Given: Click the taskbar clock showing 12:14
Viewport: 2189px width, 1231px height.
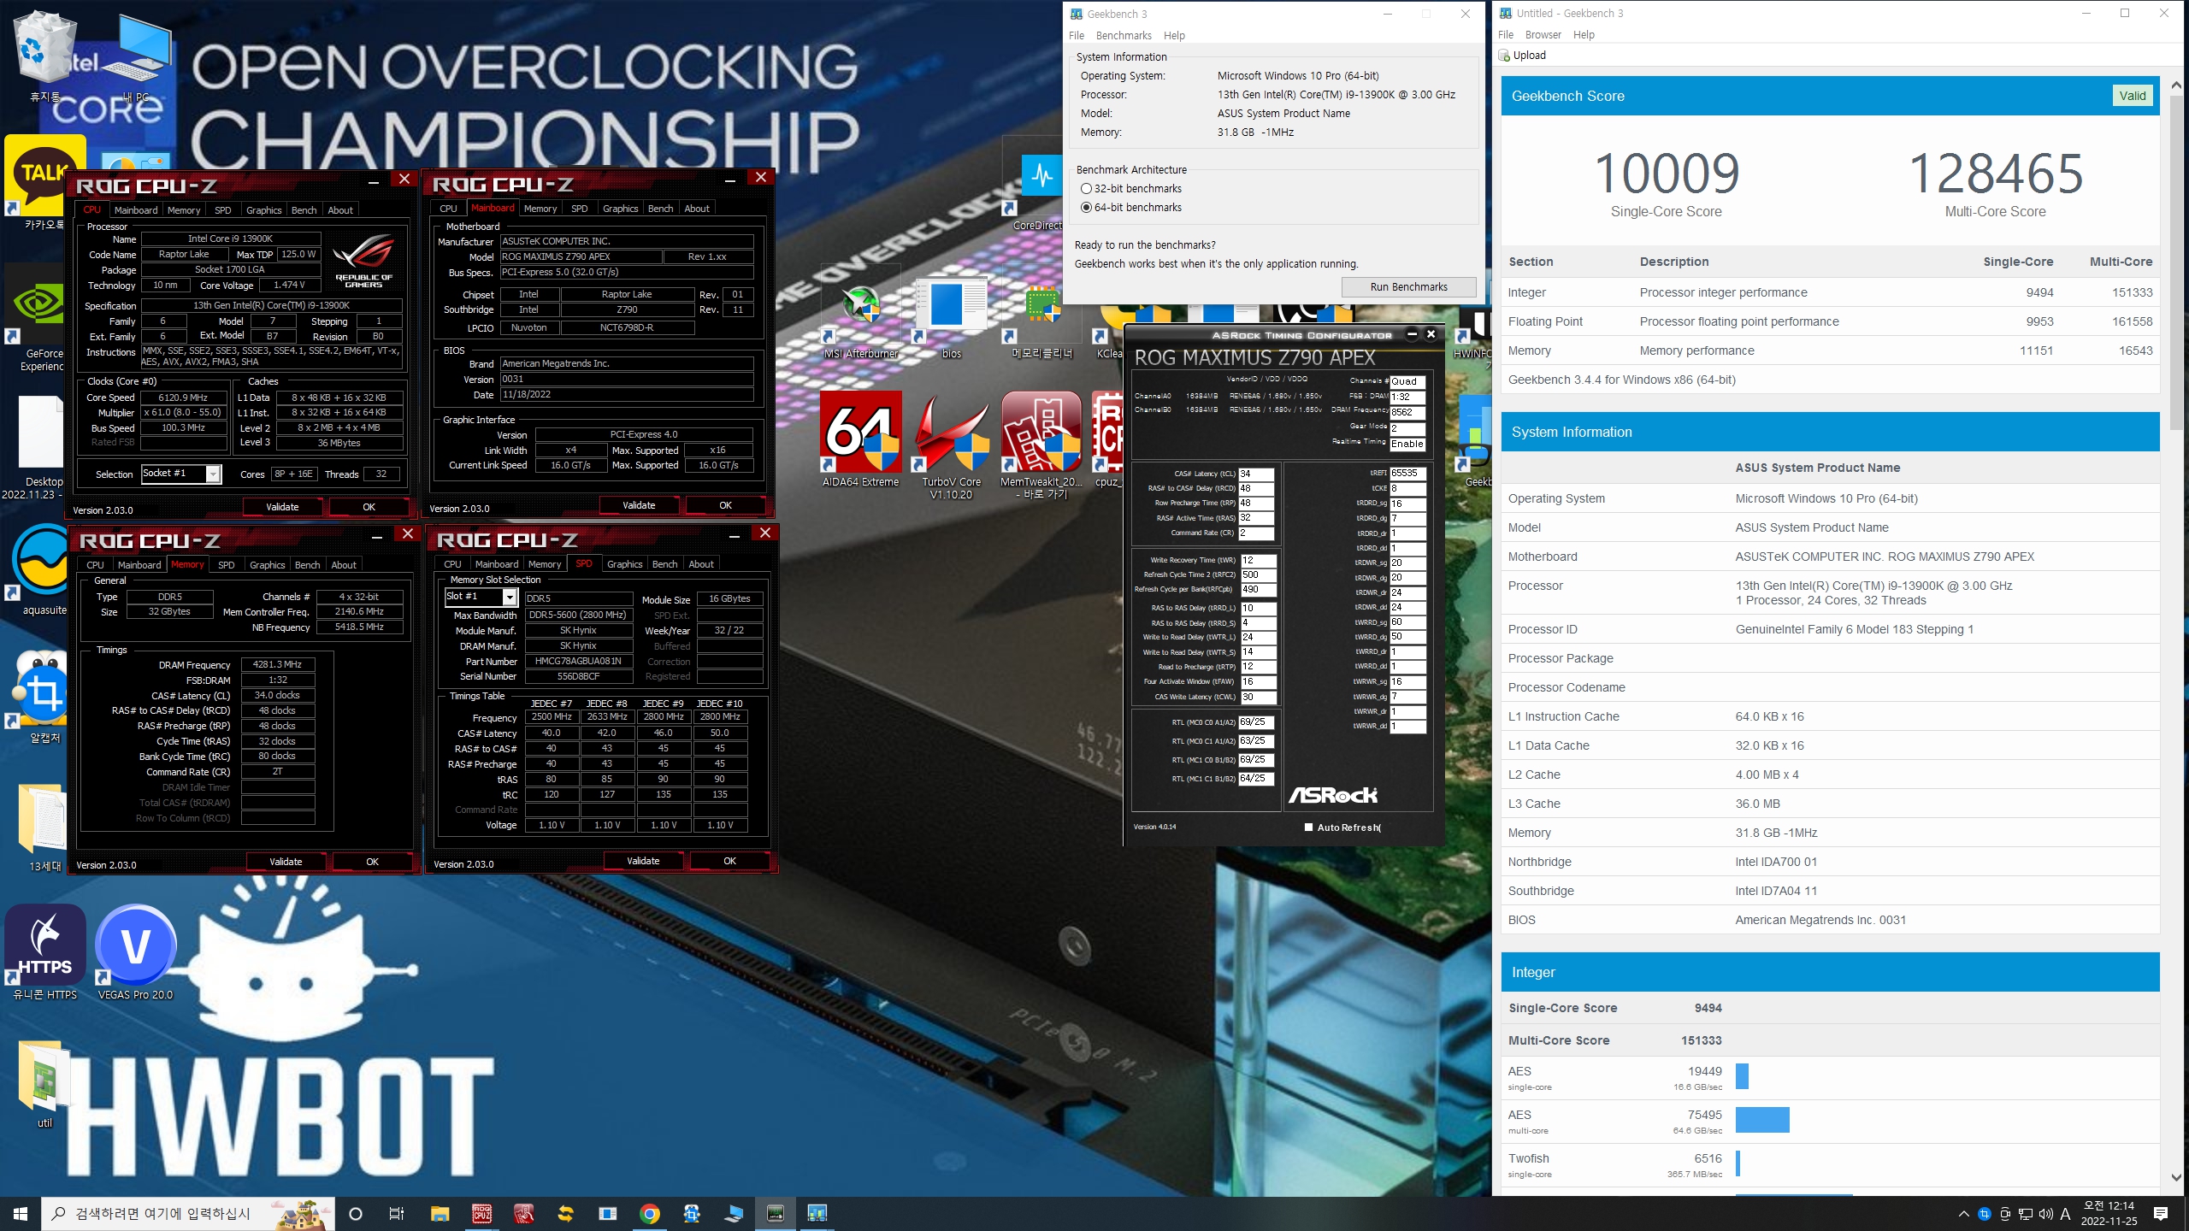Looking at the screenshot, I should [x=2109, y=1213].
